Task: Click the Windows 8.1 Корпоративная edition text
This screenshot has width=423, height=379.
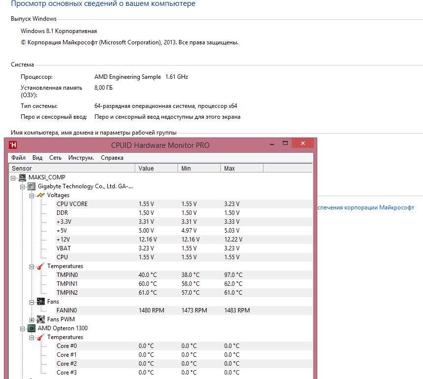Action: pos(59,31)
